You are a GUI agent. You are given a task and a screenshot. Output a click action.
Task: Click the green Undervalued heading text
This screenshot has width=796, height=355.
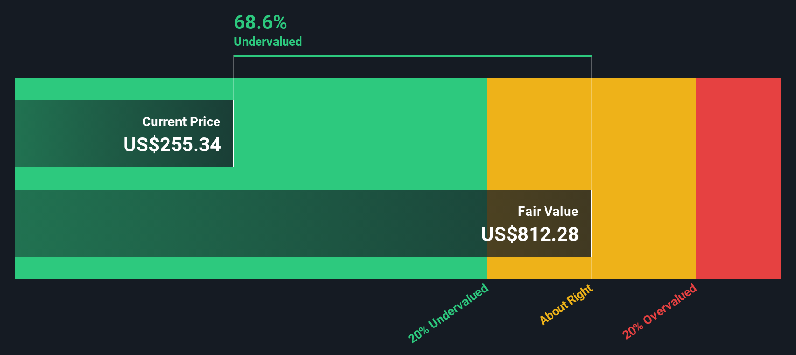(268, 42)
